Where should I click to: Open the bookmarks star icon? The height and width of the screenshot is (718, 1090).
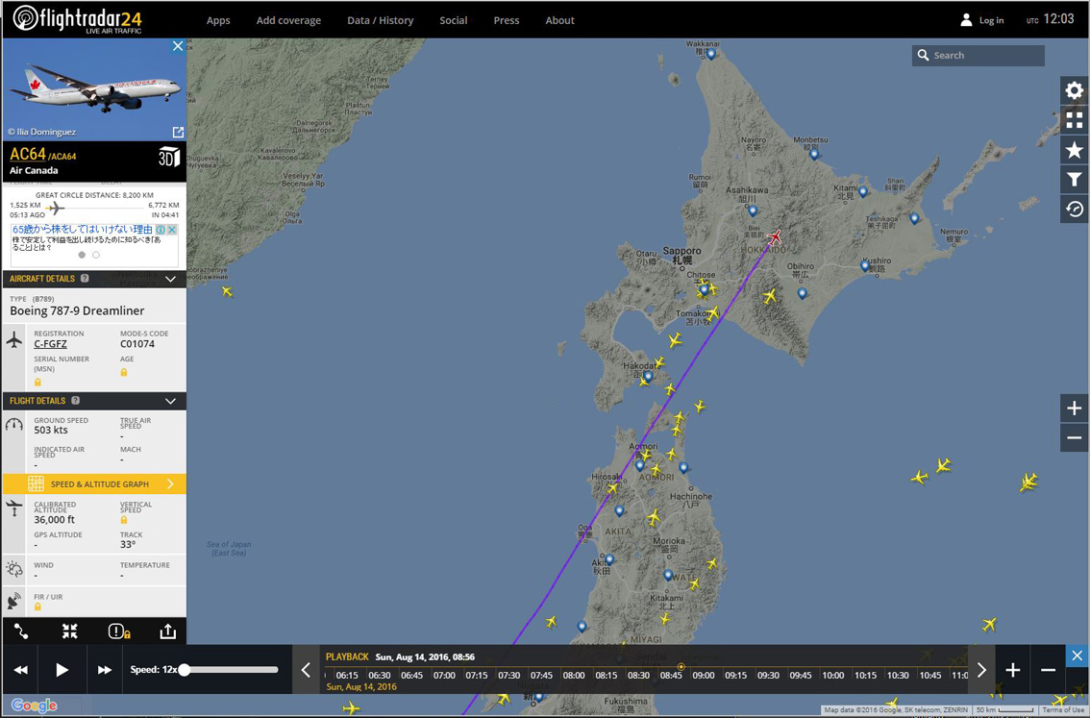click(1074, 150)
